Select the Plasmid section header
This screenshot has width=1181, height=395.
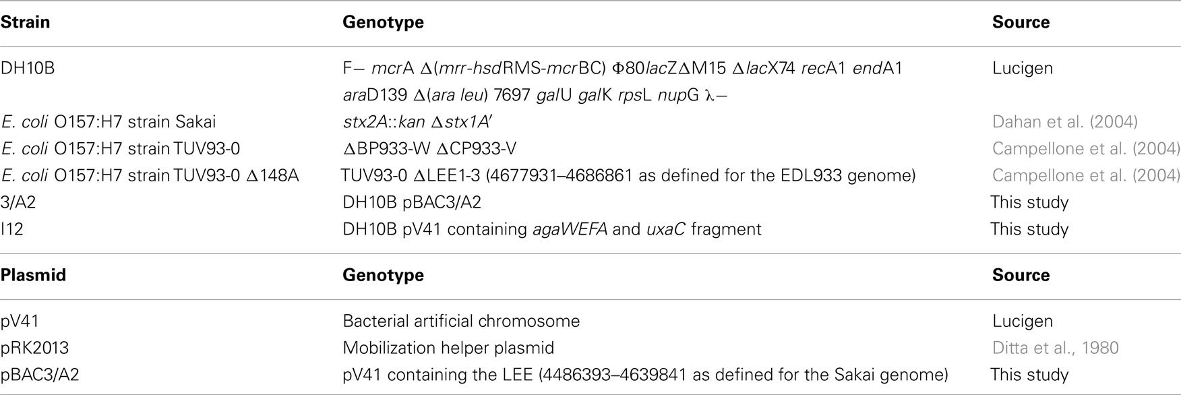33,275
